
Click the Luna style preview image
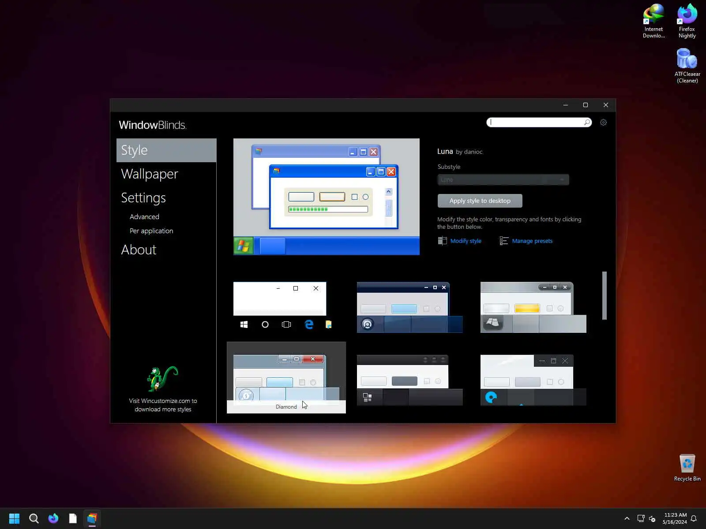coord(327,197)
